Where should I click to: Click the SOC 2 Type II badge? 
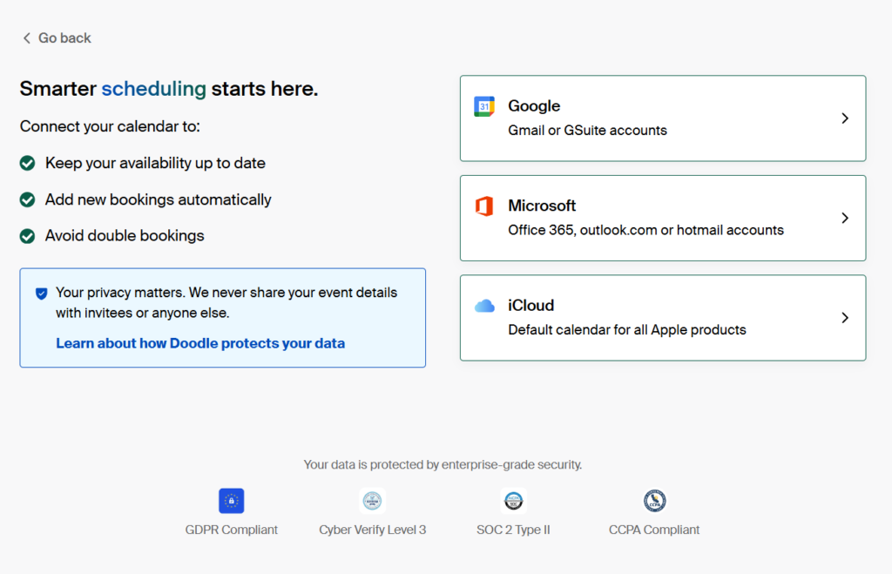click(514, 501)
